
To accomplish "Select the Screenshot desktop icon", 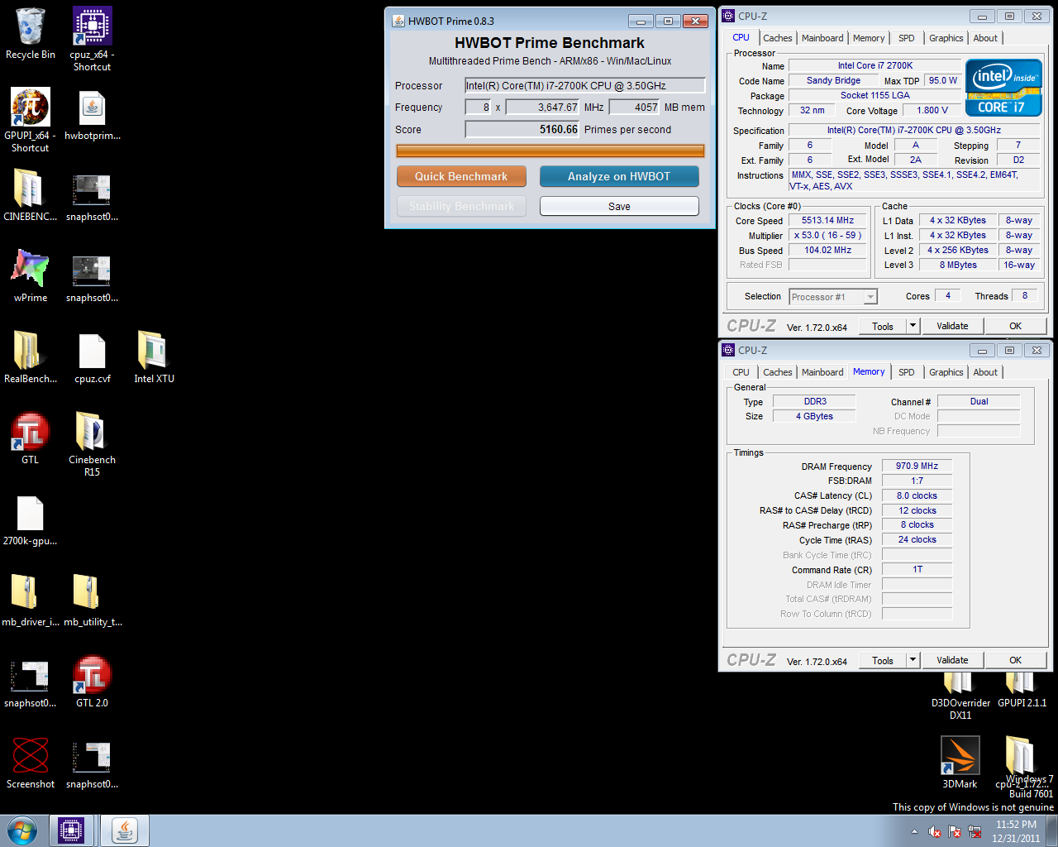I will point(31,763).
